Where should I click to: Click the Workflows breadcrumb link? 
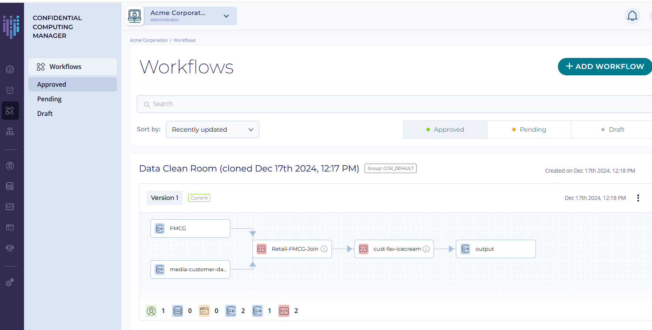click(x=185, y=40)
